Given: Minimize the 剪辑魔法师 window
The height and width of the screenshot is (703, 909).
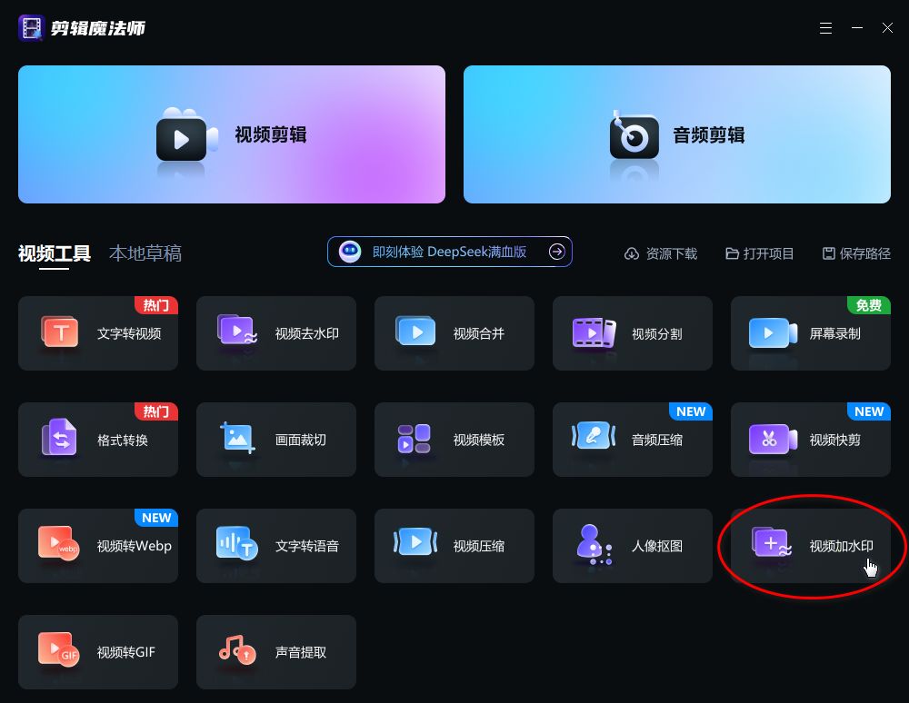Looking at the screenshot, I should coord(857,28).
